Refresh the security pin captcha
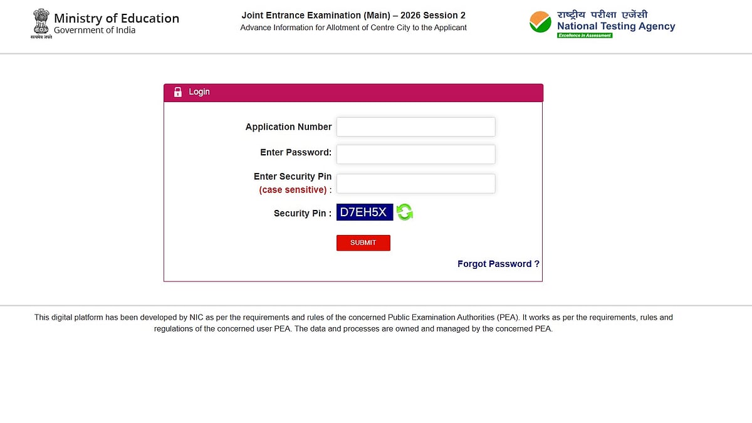Viewport: 752px width, 423px height. pyautogui.click(x=404, y=212)
